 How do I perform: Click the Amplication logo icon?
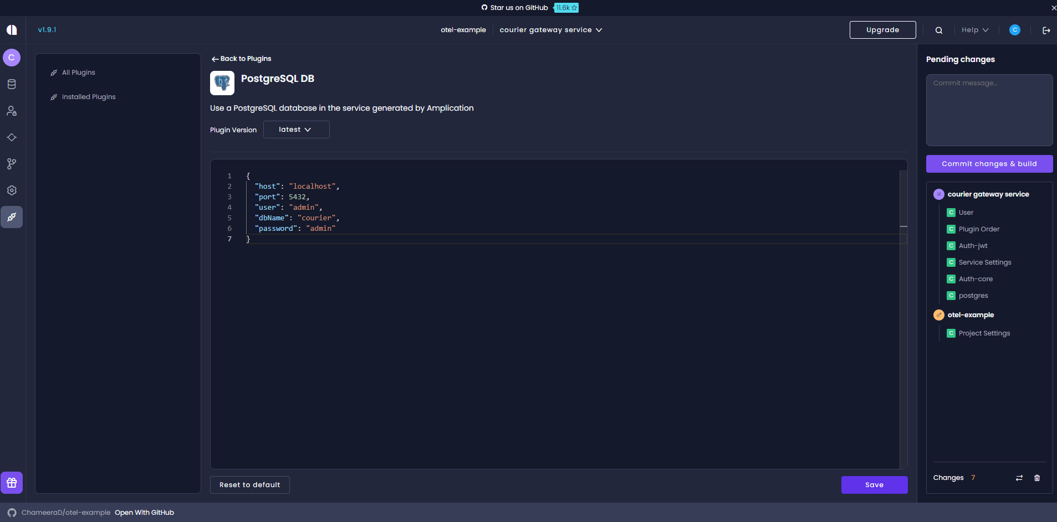(x=12, y=30)
